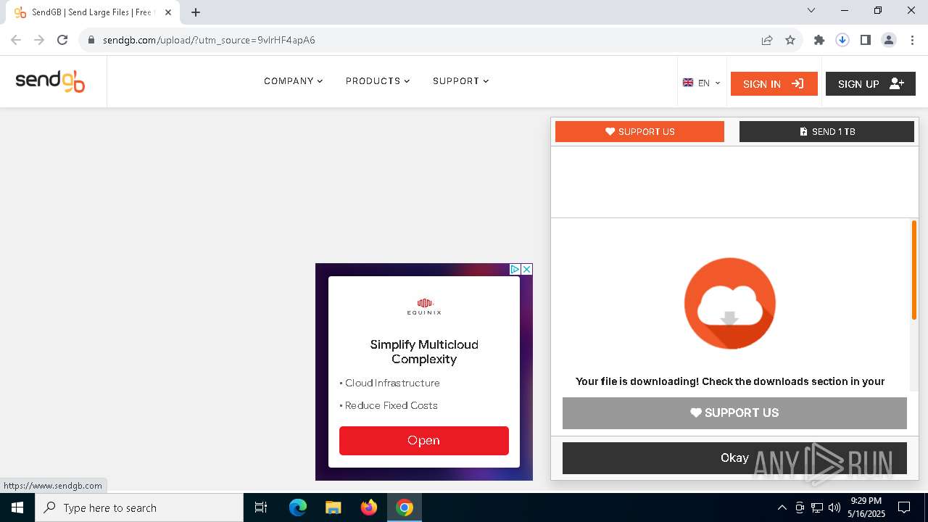Click the SIGN UP button
Viewport: 928px width, 522px height.
(870, 83)
